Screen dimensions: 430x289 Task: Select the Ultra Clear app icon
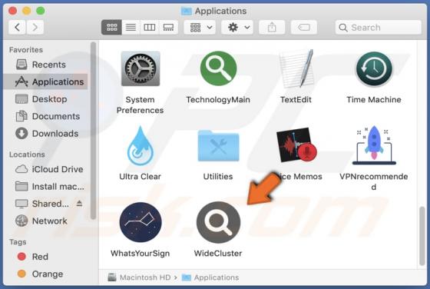[x=140, y=146]
